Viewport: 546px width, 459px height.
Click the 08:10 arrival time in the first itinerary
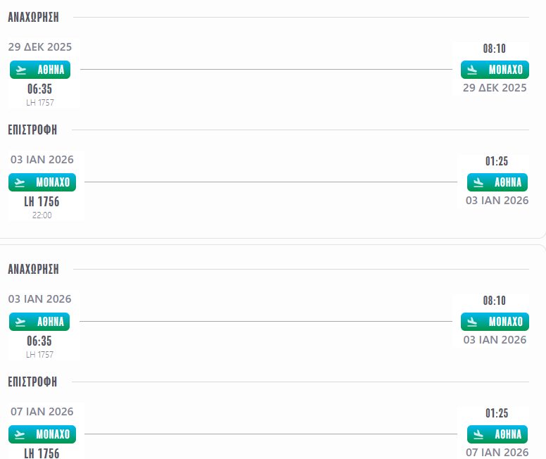[x=494, y=49]
